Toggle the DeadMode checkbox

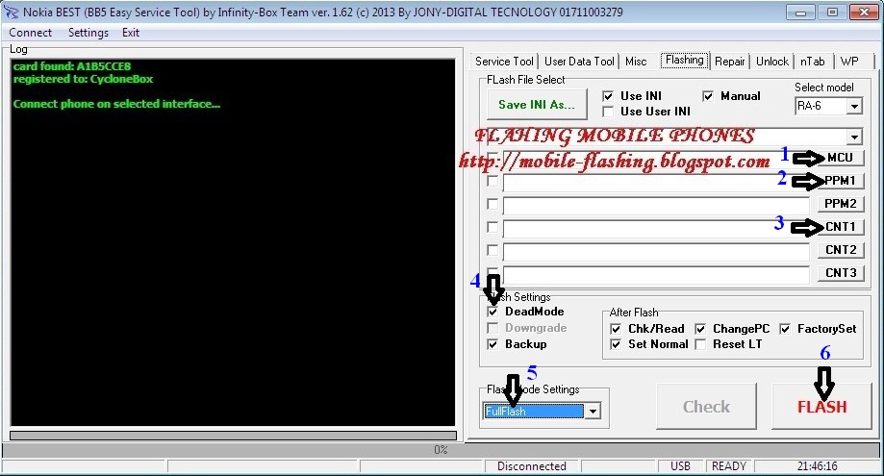click(x=493, y=312)
